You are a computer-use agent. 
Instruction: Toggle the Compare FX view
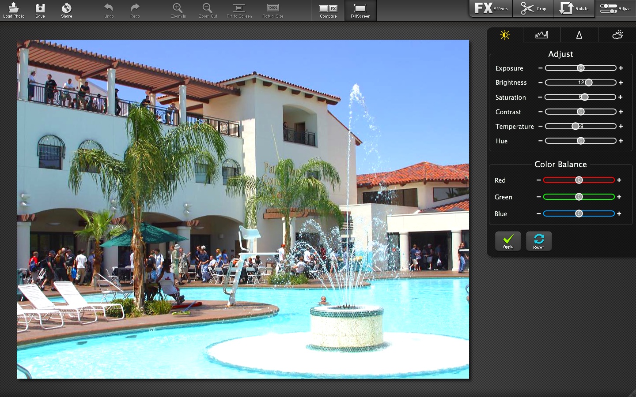pyautogui.click(x=328, y=10)
